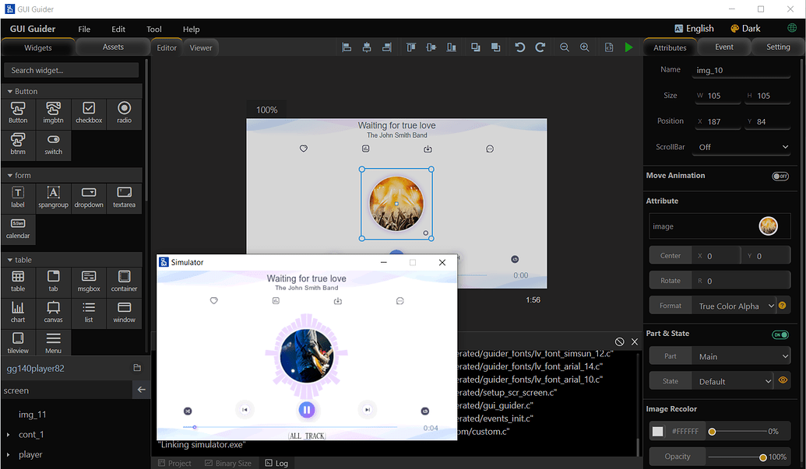Open the Format dropdown showing True Color Alpha
Screen dimensions: 806x469
(x=733, y=306)
